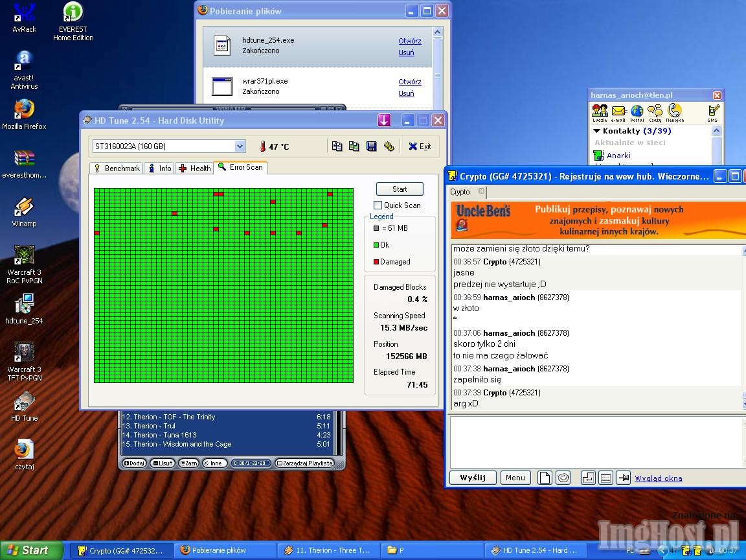Screen dimensions: 746x560
Task: Open HD Tune options wrench icon
Action: tap(389, 146)
